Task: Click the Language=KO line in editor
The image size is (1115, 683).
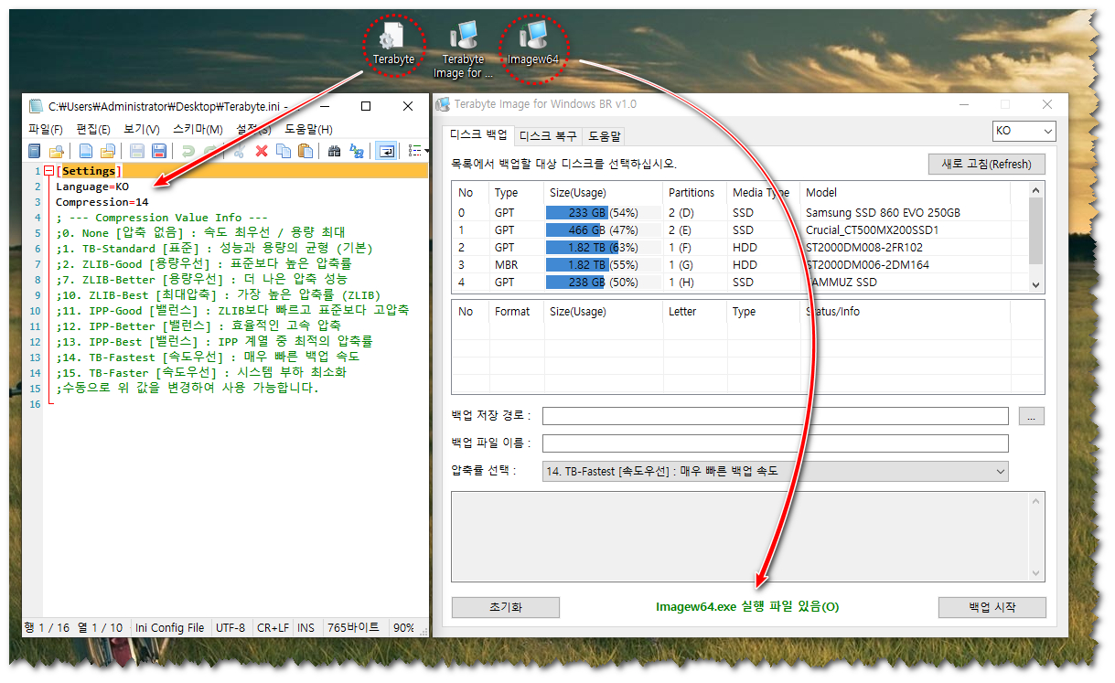Action: click(x=92, y=187)
